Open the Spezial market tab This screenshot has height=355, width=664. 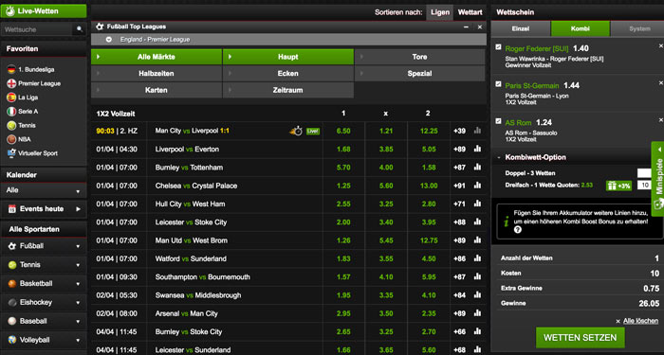pos(419,74)
